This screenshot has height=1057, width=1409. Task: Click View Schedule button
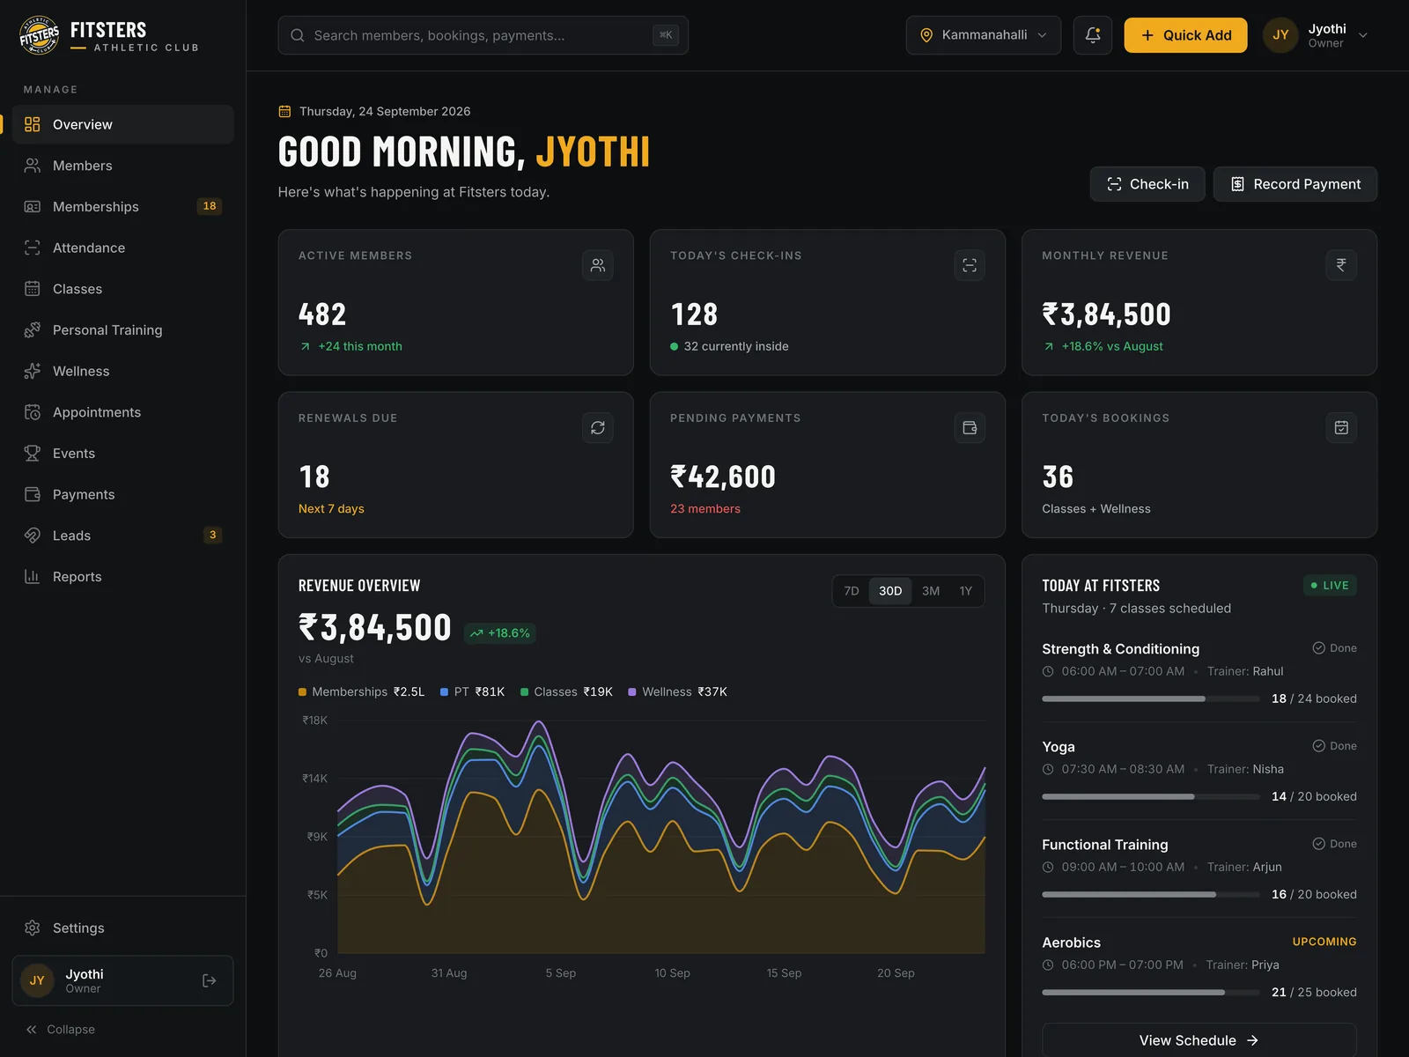coord(1199,1040)
